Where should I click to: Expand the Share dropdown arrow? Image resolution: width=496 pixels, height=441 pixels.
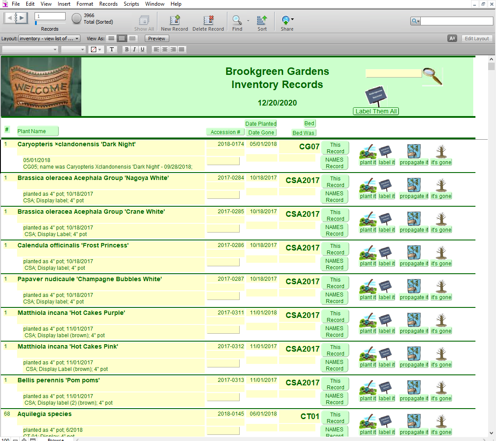pos(292,19)
